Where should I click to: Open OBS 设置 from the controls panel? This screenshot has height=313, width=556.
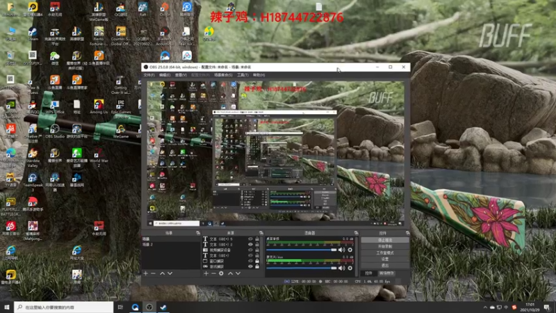(x=385, y=259)
